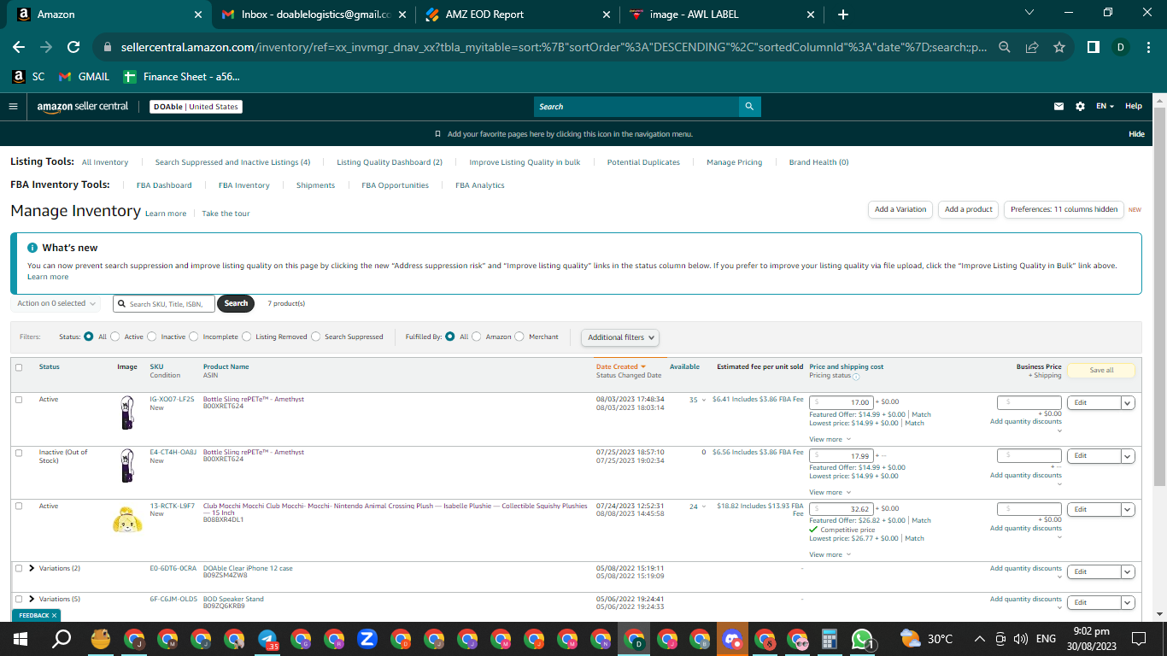Open Edit dropdown arrow for E4-CT4H-OA8J row
Viewport: 1167px width, 656px height.
click(1128, 456)
